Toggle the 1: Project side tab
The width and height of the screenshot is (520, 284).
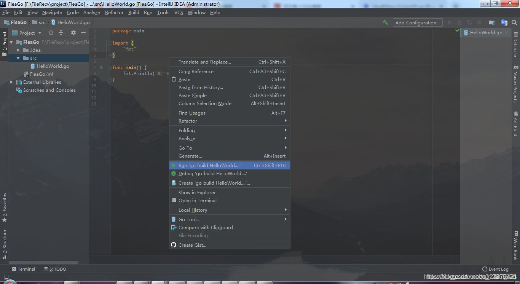tap(5, 44)
